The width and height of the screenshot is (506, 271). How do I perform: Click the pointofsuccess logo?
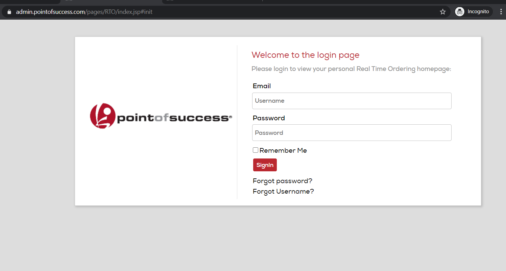pyautogui.click(x=161, y=116)
